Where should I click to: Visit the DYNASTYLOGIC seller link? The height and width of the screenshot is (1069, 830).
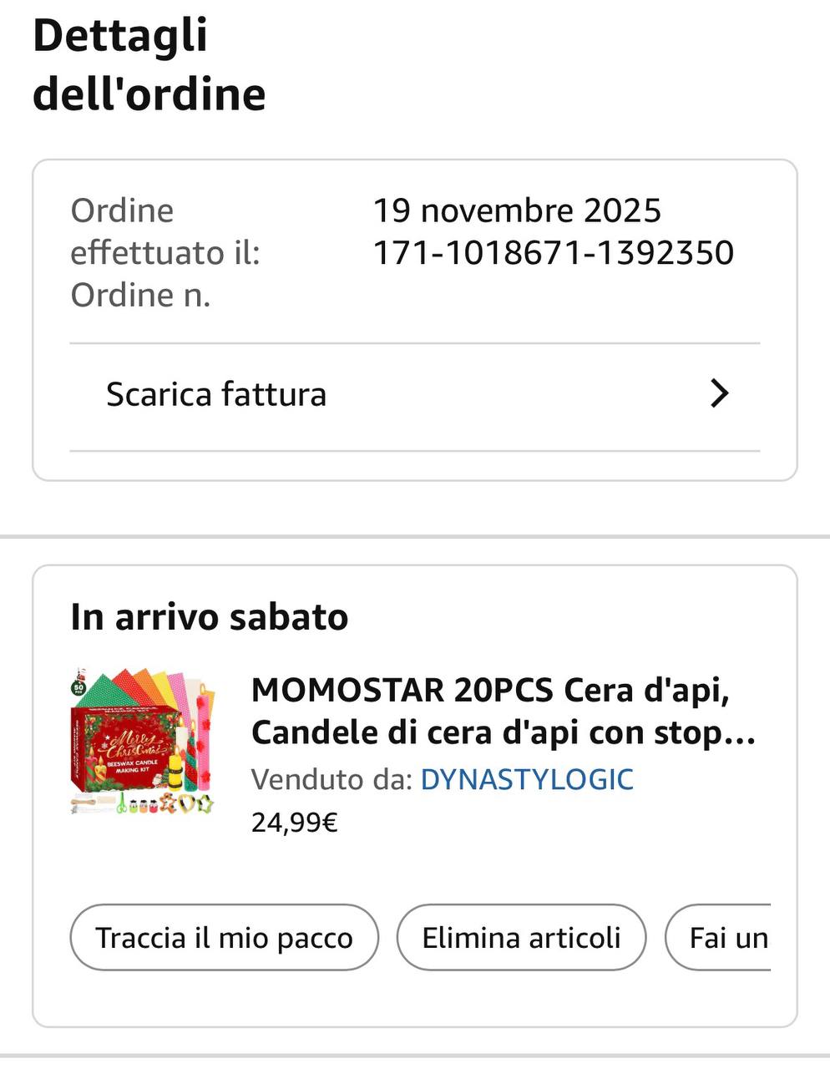527,779
